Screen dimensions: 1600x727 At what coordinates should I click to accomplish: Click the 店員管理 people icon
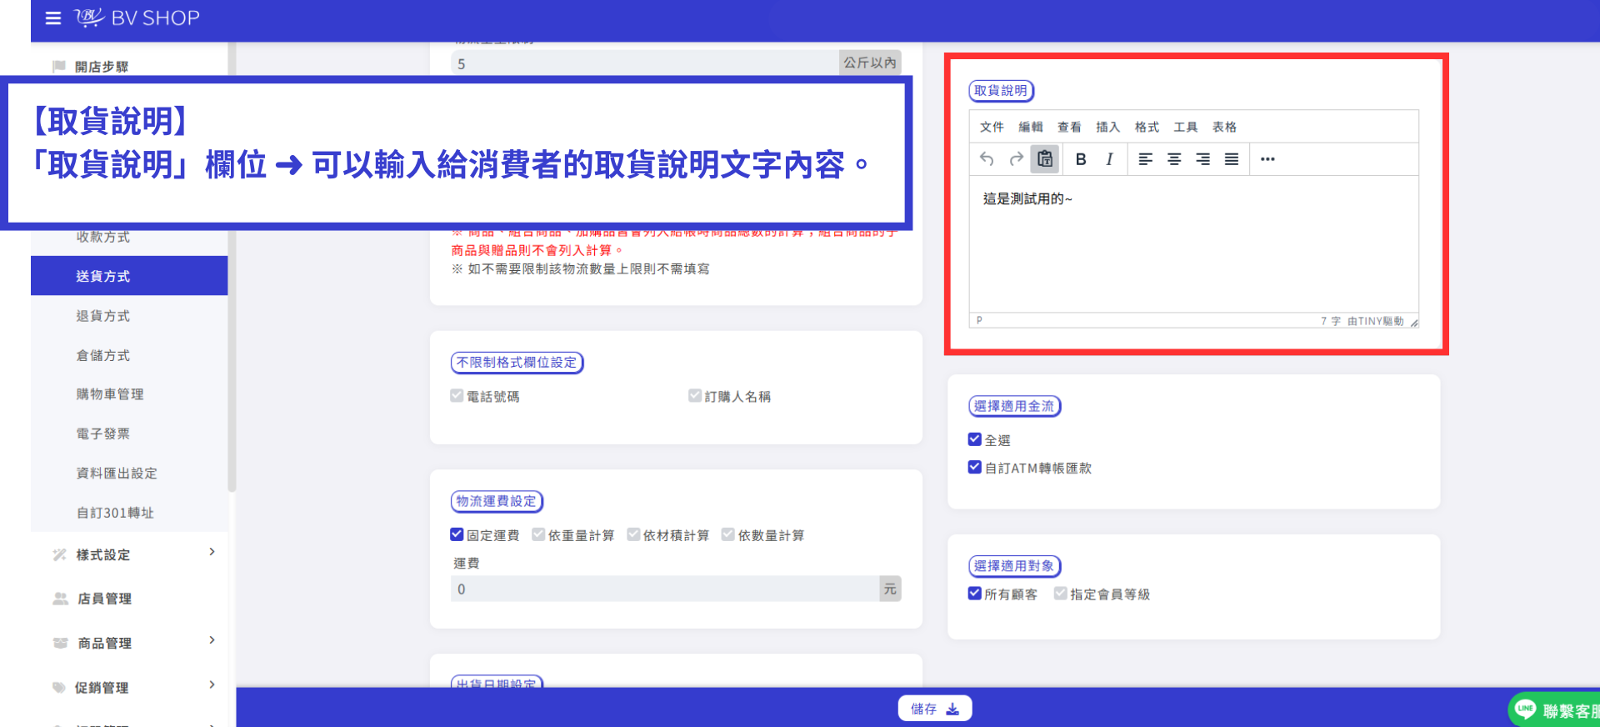pos(60,599)
